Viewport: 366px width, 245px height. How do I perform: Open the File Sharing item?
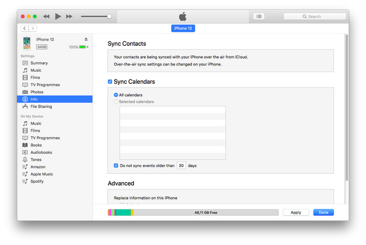point(54,106)
